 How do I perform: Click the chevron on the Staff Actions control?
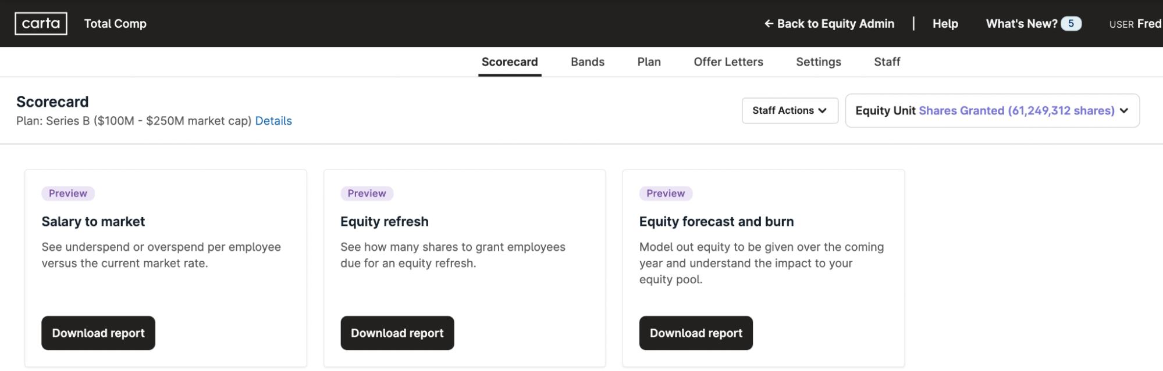pyautogui.click(x=823, y=110)
